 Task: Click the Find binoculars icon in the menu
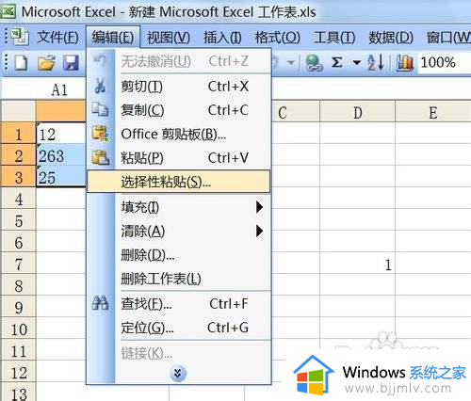click(x=101, y=303)
